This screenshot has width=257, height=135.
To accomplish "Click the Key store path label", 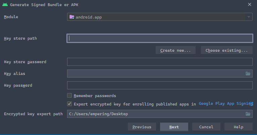I will (20, 38).
